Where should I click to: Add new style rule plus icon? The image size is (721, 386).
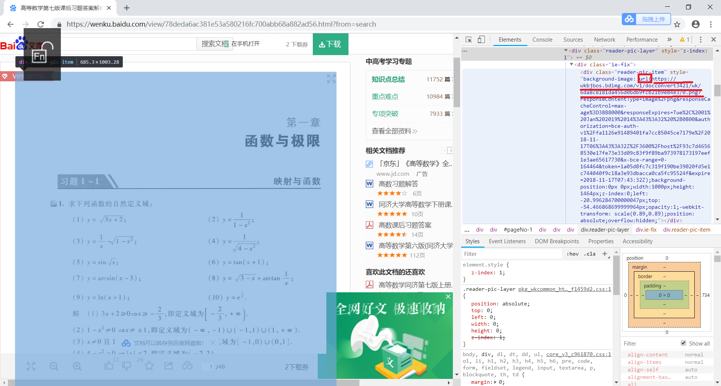605,254
